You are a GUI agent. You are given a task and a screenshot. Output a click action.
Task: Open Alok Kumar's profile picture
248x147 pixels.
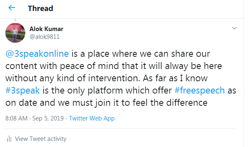[16, 33]
